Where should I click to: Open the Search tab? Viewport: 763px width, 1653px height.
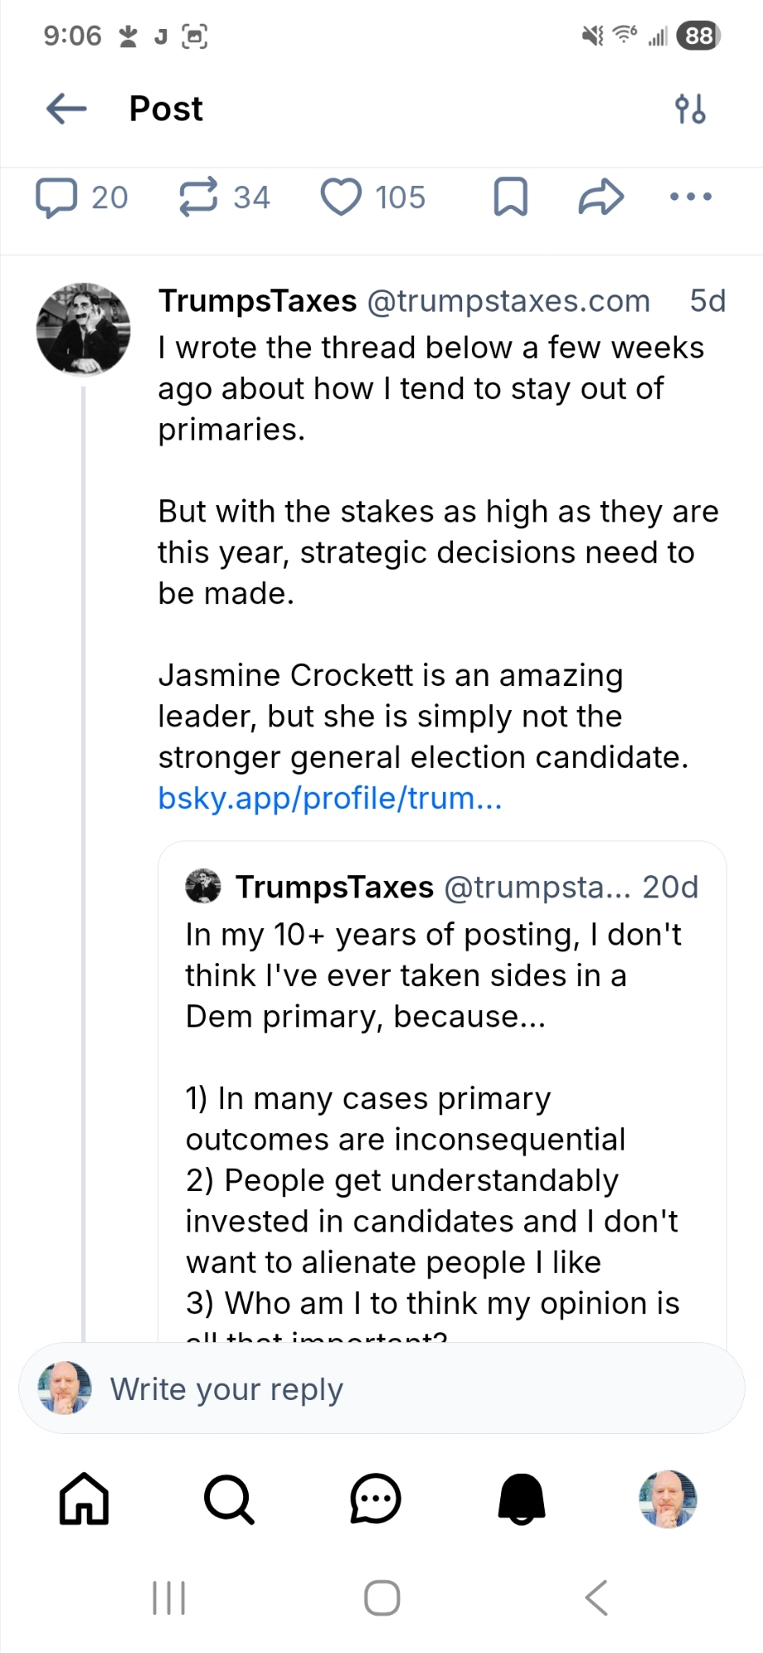[x=229, y=1498]
